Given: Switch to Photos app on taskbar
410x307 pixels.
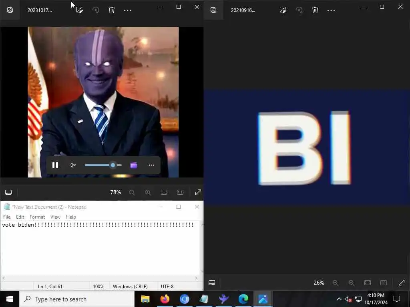Looking at the screenshot, I should point(263,299).
